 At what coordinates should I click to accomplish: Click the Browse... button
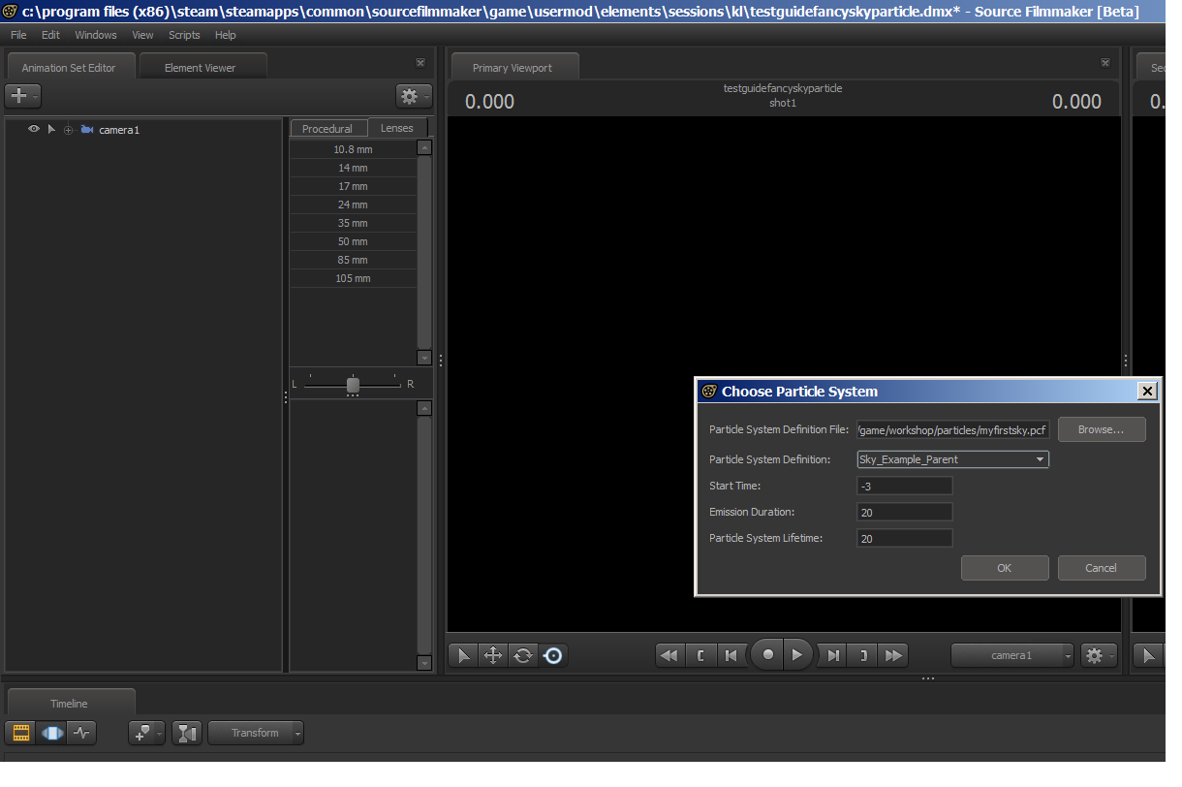1101,429
